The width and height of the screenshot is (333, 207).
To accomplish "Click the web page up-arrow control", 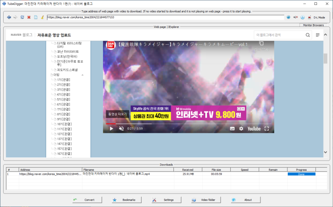I will tap(325, 34).
